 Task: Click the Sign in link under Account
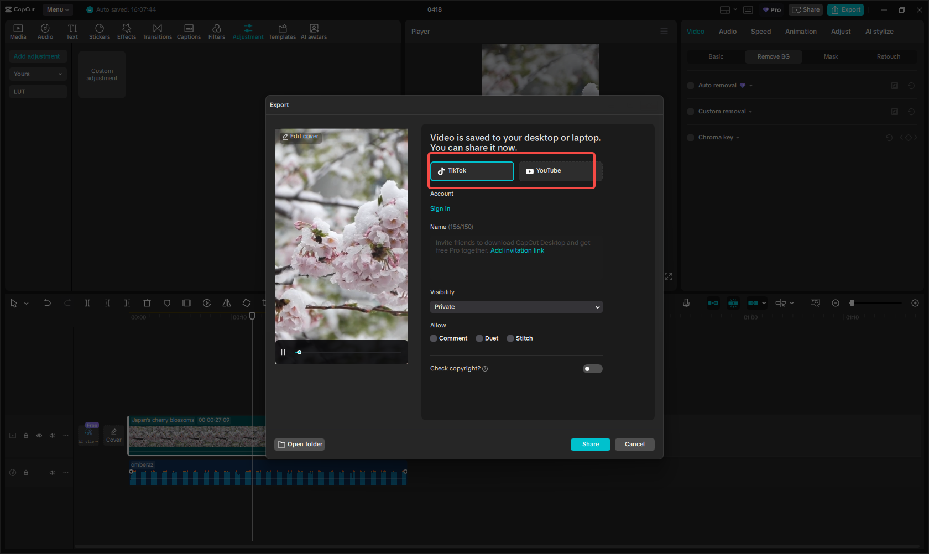(x=440, y=208)
